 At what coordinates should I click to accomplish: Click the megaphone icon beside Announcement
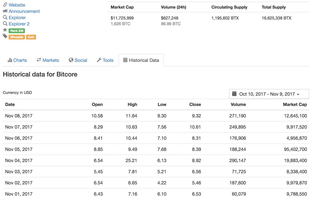(x=5, y=11)
